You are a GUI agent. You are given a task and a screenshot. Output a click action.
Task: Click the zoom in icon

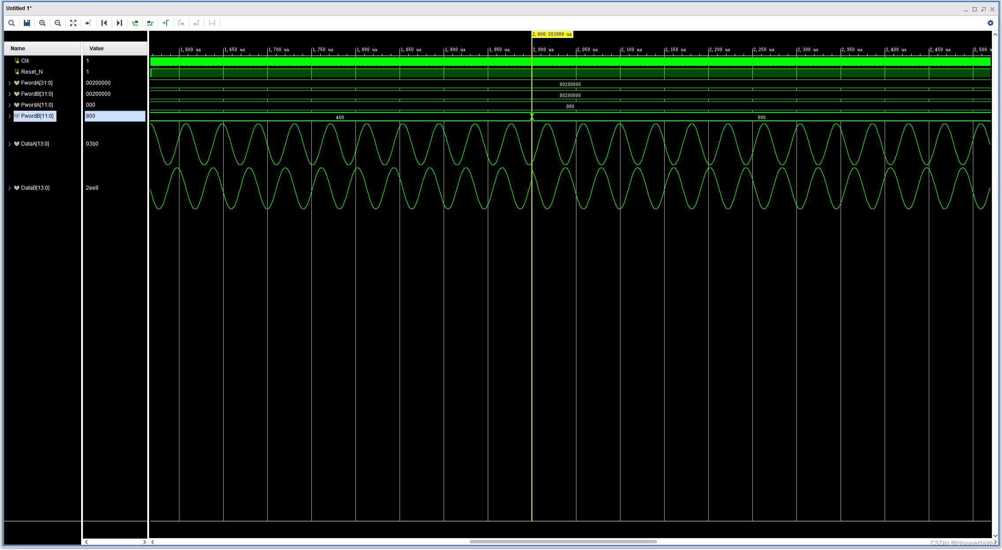42,23
